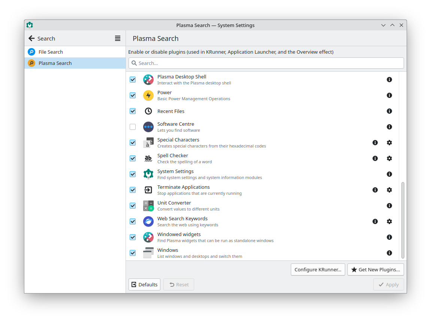Viewport: 431px width, 322px height.
Task: Click the 'Plasma Search' page heading
Action: tap(156, 39)
